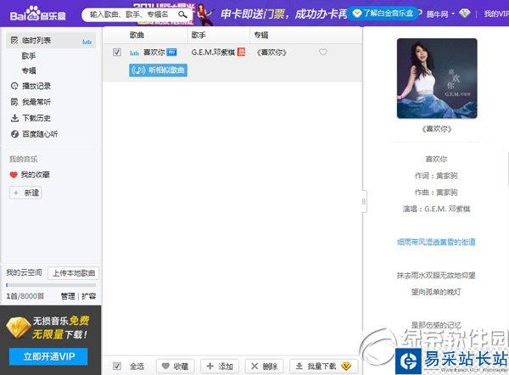Select 临时列表 in the sidebar

(x=51, y=41)
